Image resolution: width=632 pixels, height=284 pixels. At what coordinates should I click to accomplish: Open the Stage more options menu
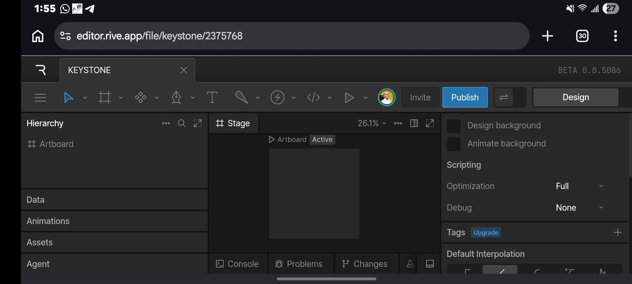pos(398,124)
